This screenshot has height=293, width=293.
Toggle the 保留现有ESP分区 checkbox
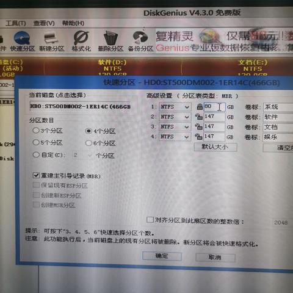tap(60, 186)
